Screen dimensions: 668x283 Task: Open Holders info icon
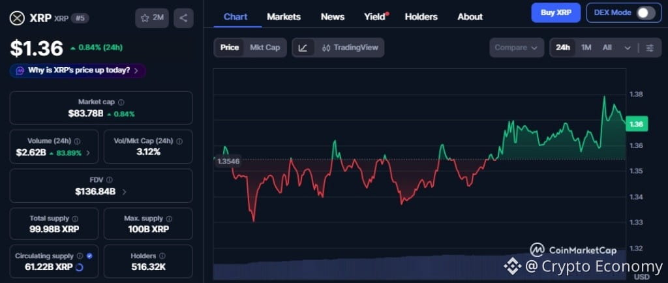click(162, 256)
